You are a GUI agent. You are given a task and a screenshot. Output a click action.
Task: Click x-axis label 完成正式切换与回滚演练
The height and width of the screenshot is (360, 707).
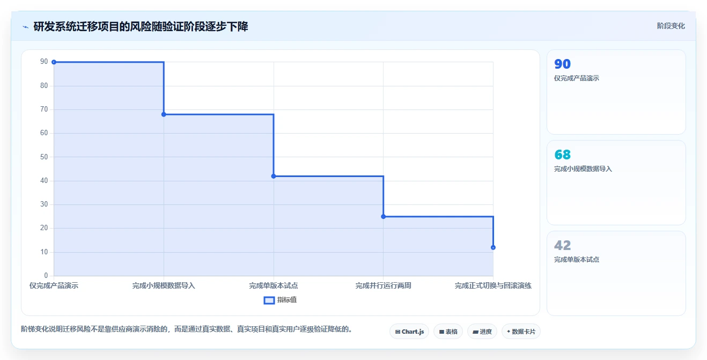[x=493, y=285]
